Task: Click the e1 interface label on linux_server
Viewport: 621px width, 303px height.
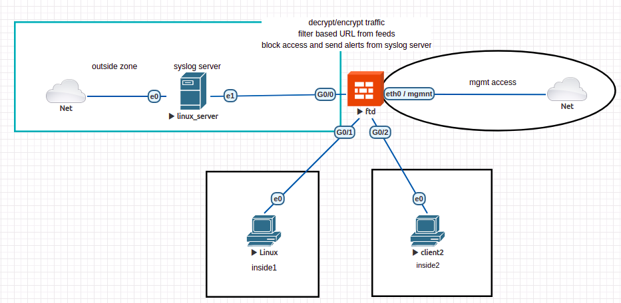Action: click(x=230, y=95)
